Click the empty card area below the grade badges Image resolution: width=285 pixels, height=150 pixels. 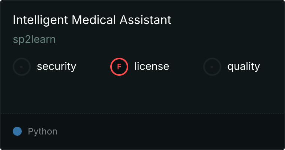click(x=142, y=94)
